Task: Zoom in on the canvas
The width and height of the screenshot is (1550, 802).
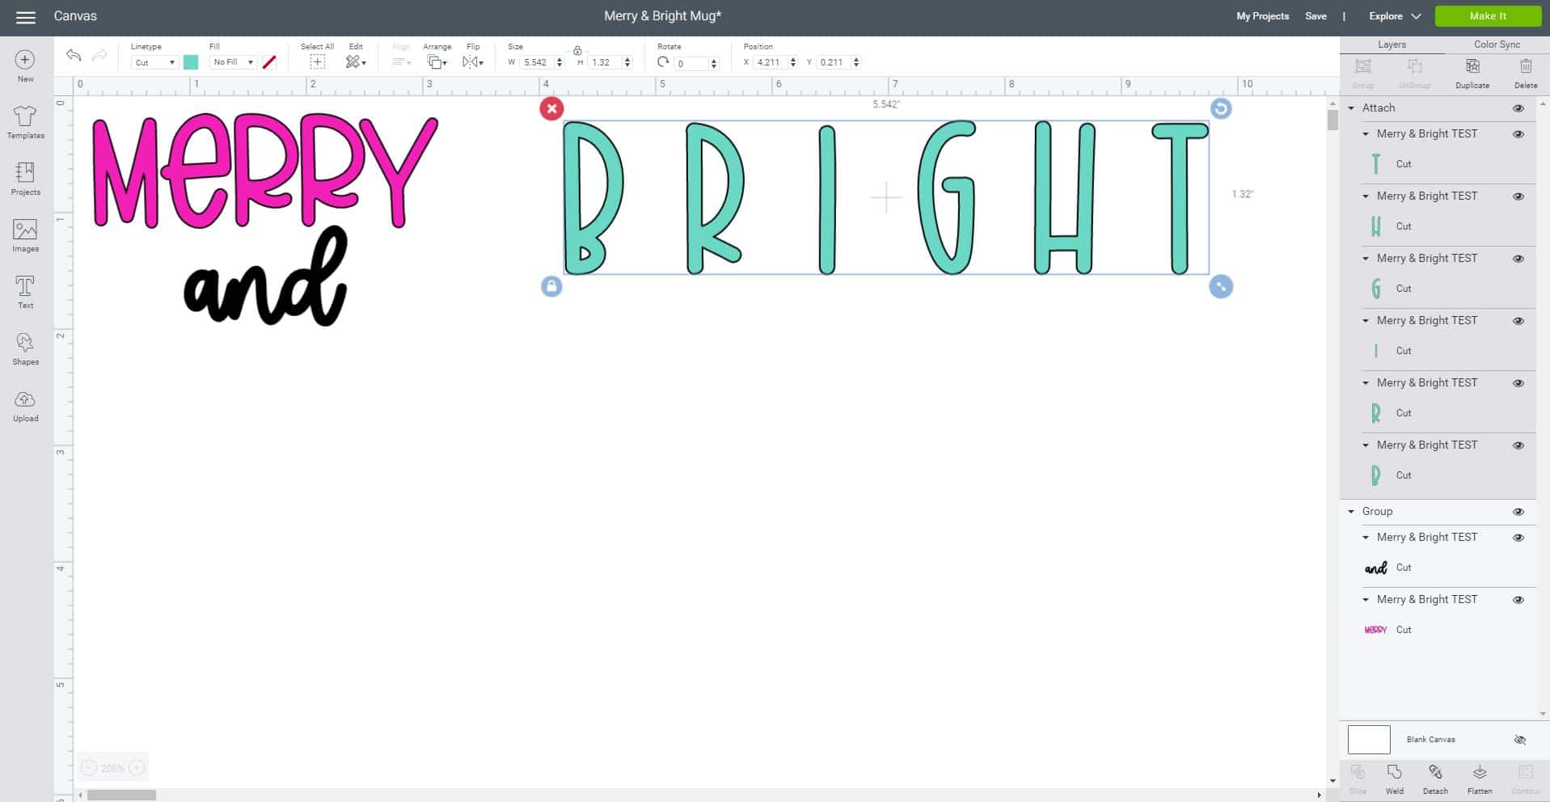Action: click(137, 768)
